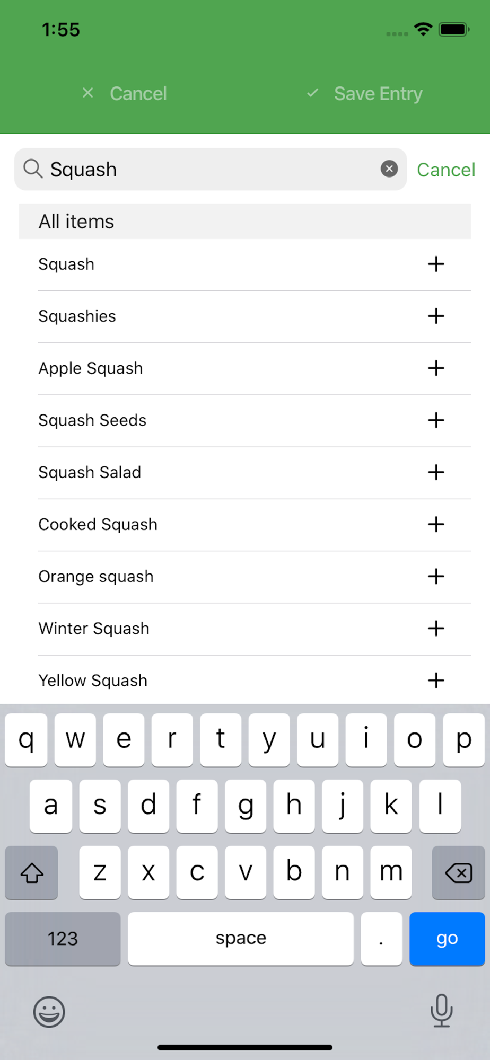This screenshot has width=490, height=1060.
Task: Add Squash using its plus icon
Action: tap(436, 264)
